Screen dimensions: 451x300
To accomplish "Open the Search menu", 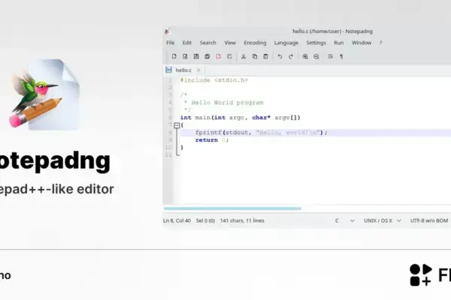I will [208, 43].
